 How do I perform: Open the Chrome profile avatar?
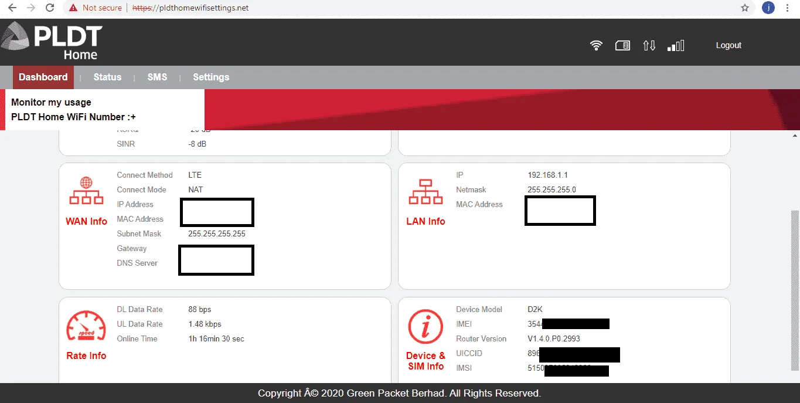(768, 8)
